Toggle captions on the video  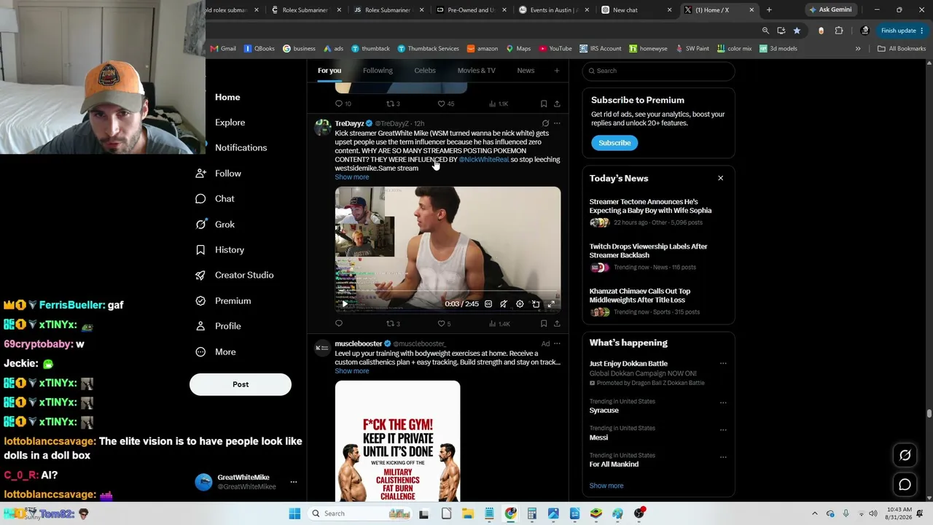[488, 304]
